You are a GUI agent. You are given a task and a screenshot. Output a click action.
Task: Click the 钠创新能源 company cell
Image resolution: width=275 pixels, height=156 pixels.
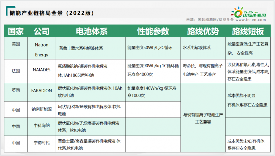click(x=42, y=109)
